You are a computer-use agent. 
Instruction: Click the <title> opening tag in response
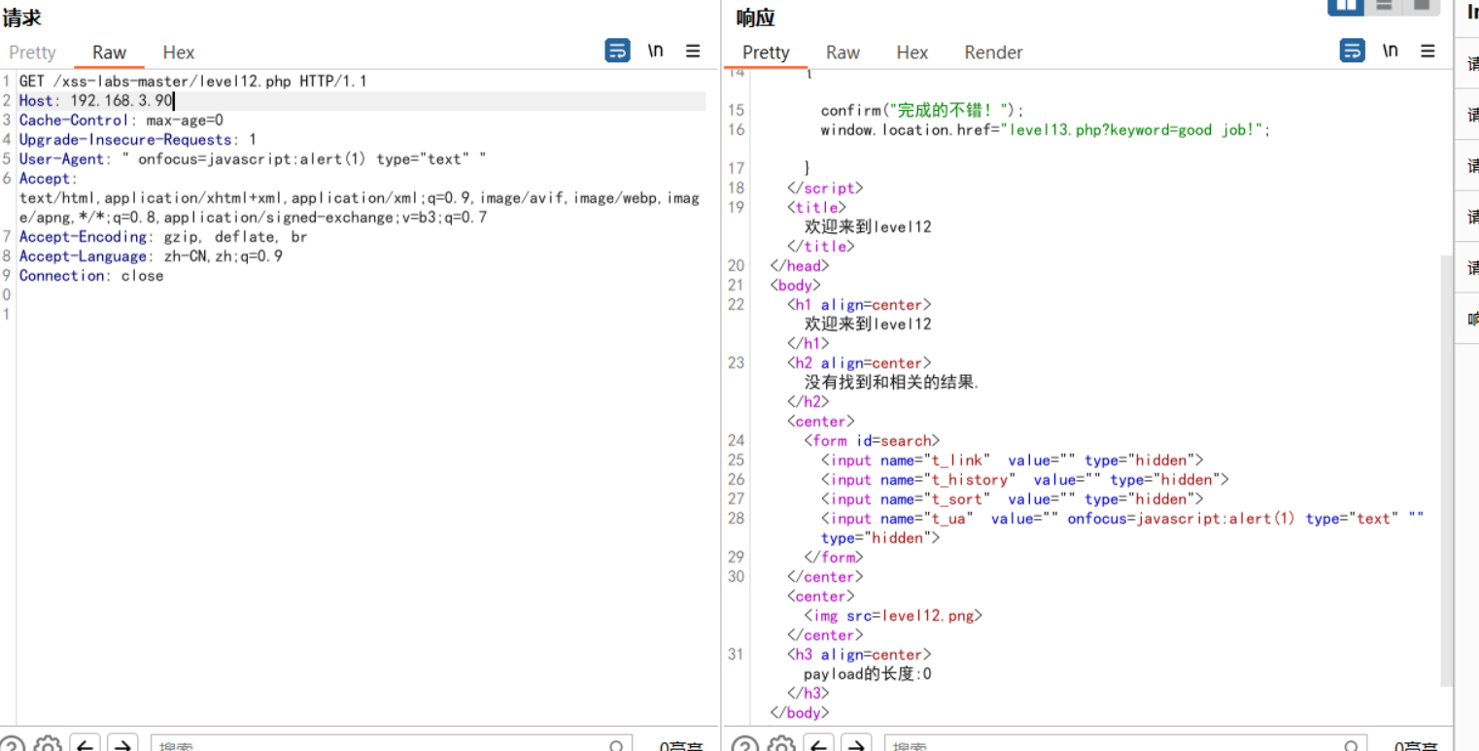click(816, 207)
